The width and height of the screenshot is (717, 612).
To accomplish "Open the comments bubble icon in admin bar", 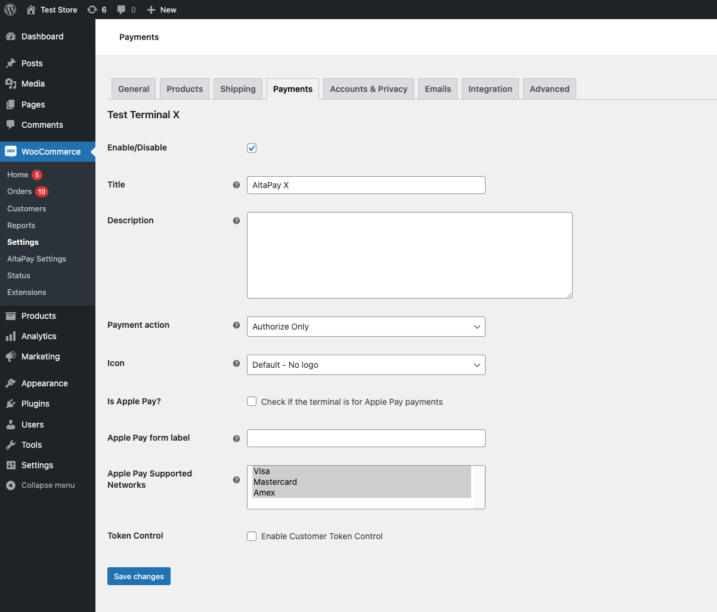I will 121,10.
